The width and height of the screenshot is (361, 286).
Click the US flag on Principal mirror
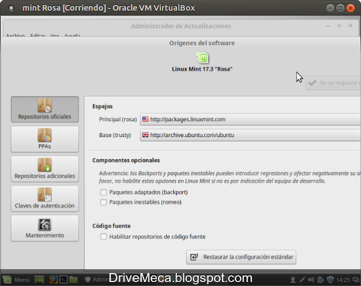click(x=146, y=119)
